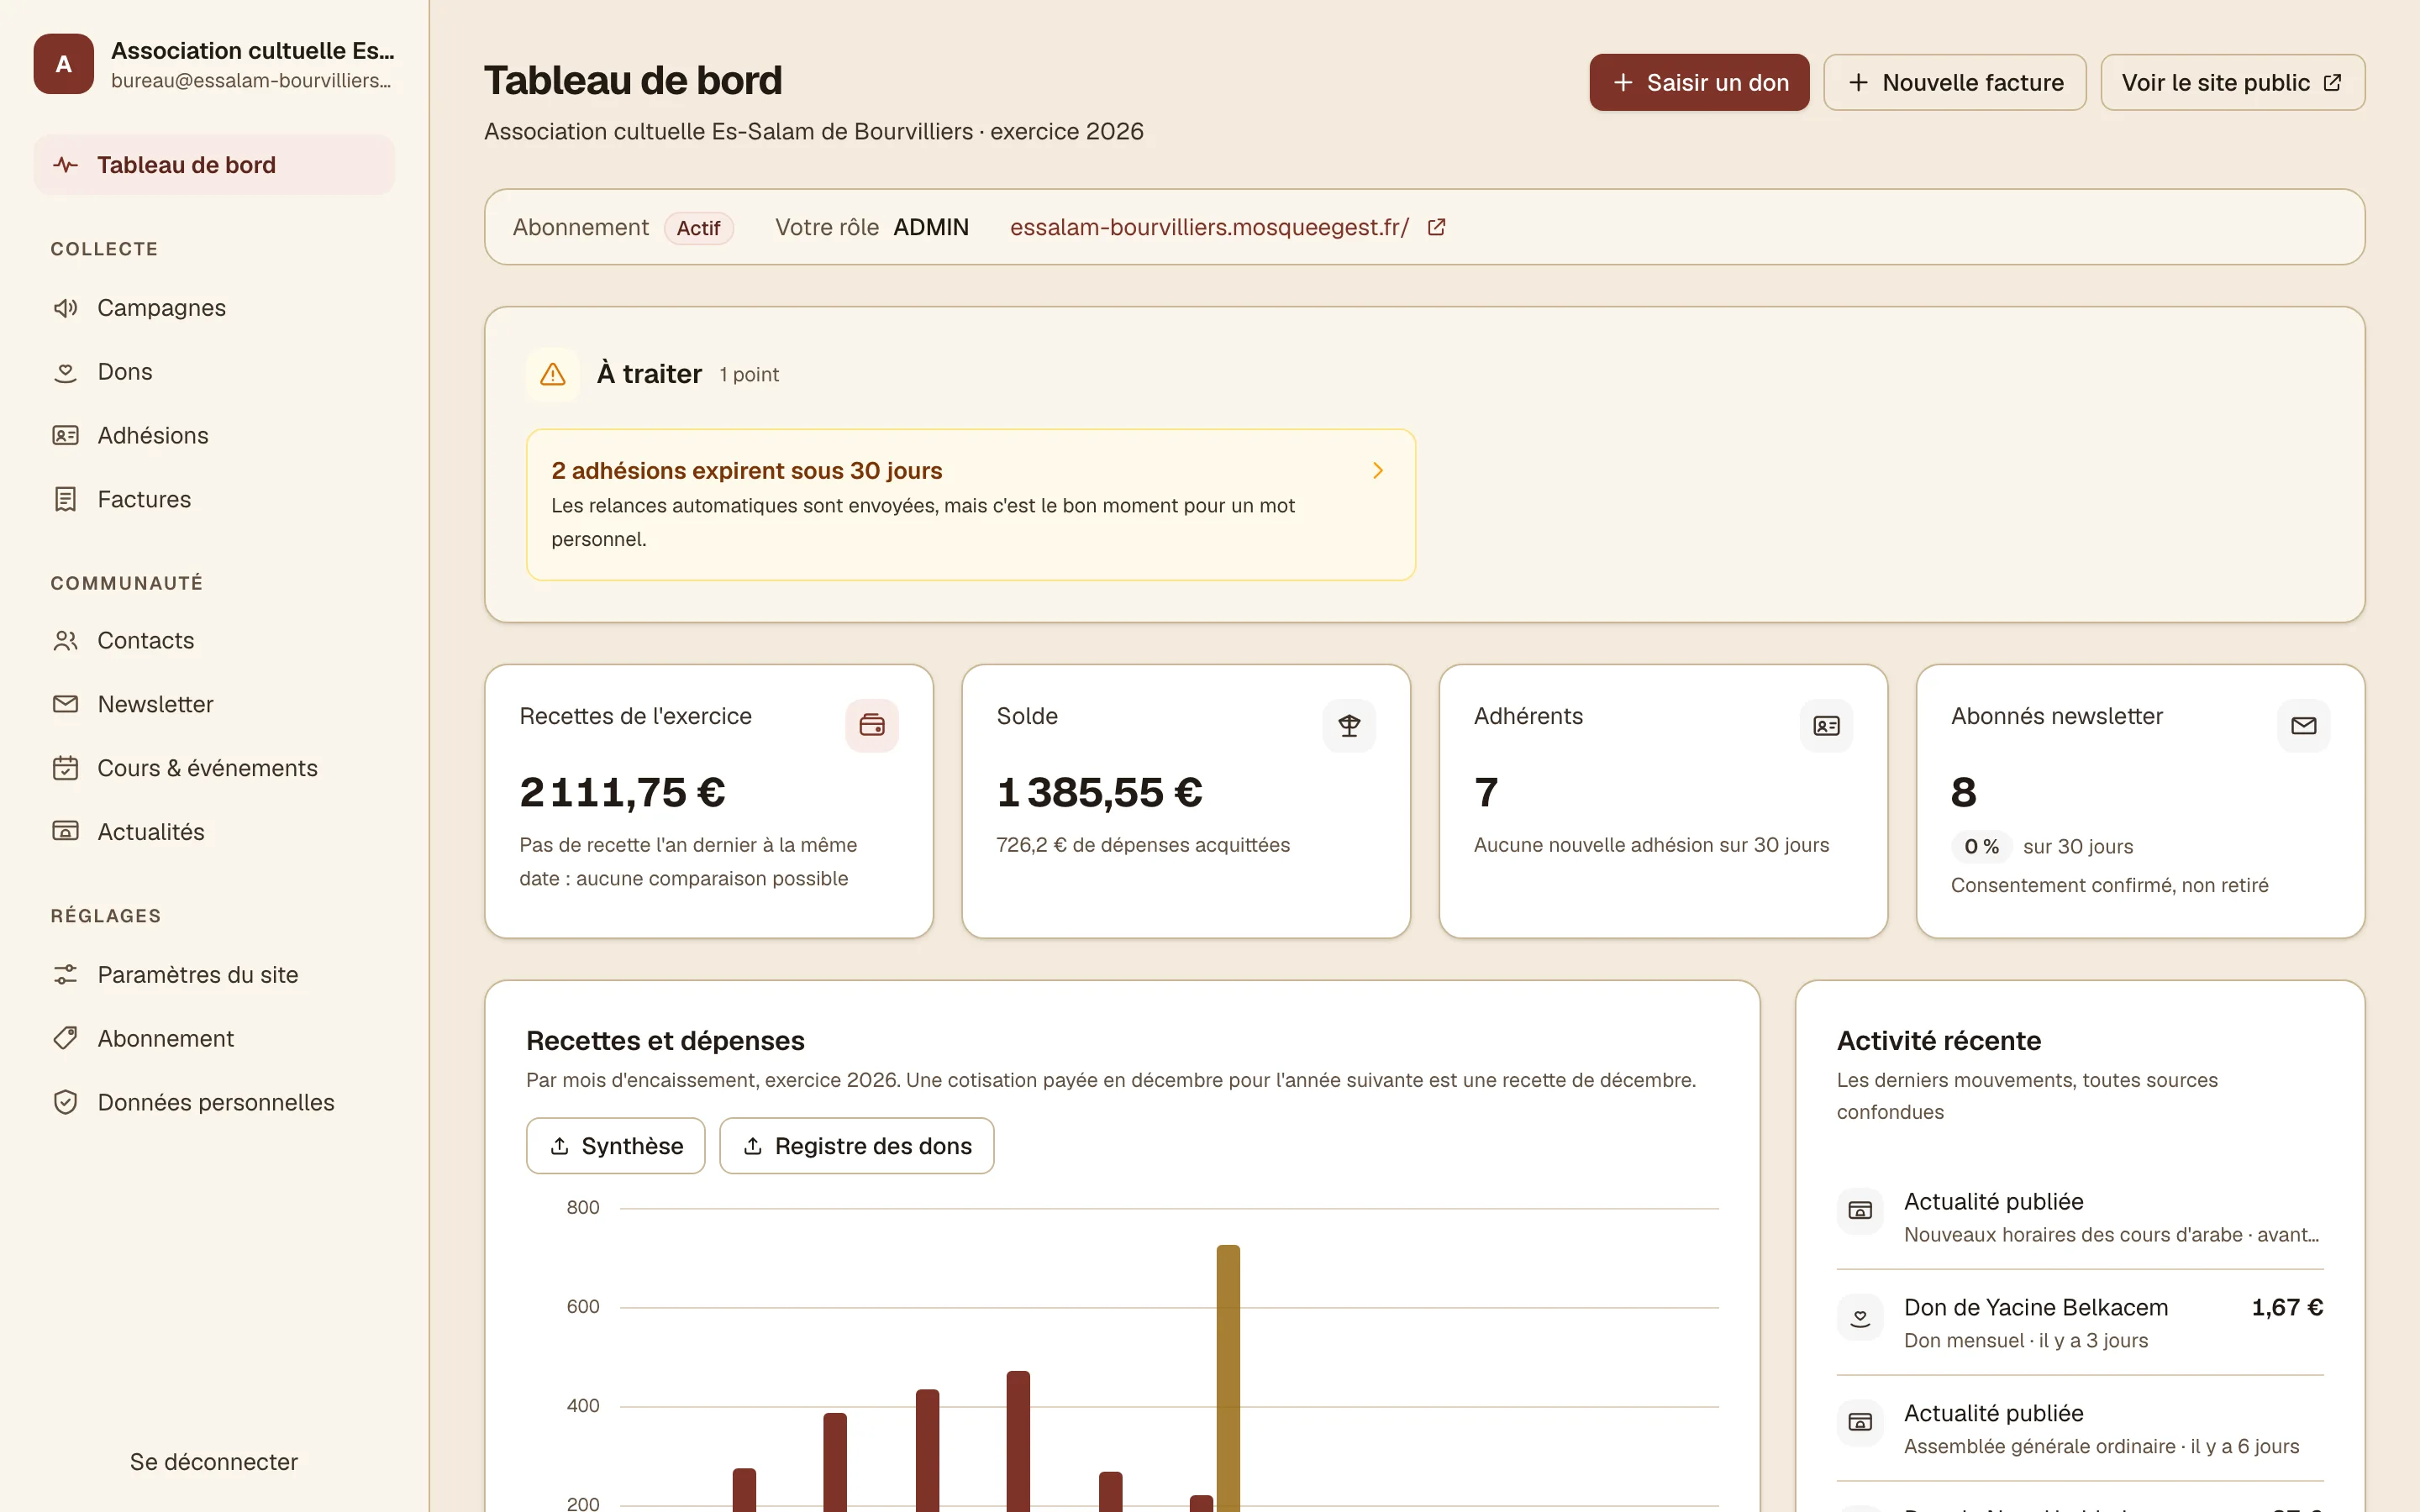Click the 2 adhésions expirent sous 30 jours heading
Screen dimensions: 2420x1512
coord(747,471)
